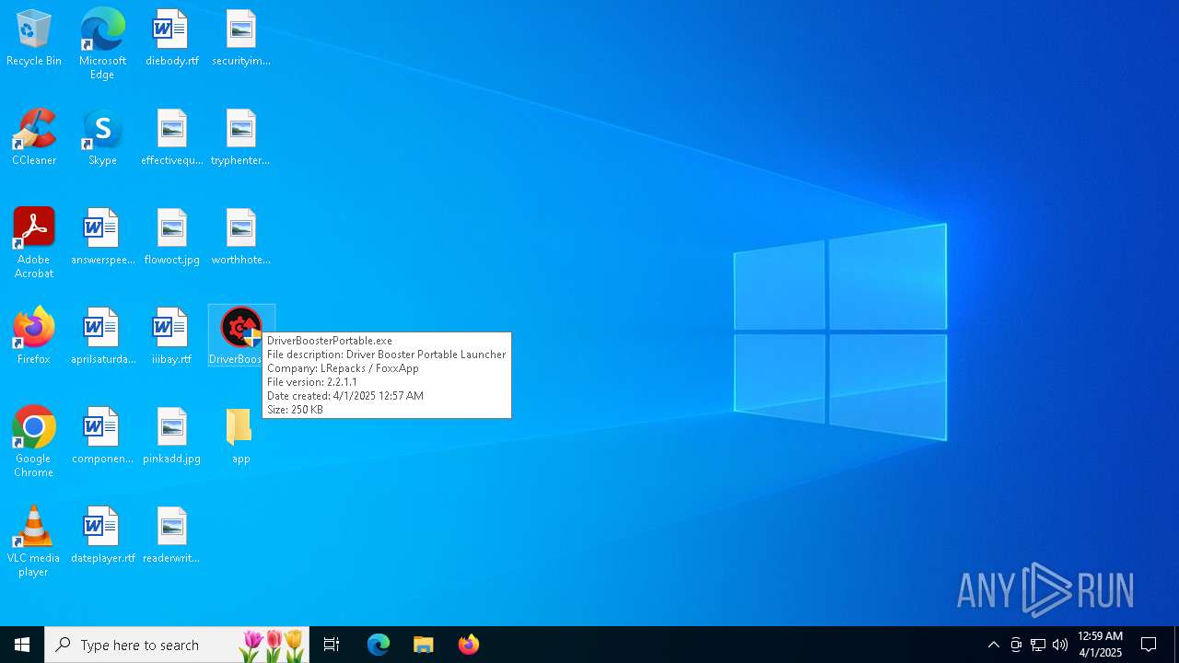Viewport: 1179px width, 663px height.
Task: Select the VLC media player shortcut
Action: click(34, 541)
